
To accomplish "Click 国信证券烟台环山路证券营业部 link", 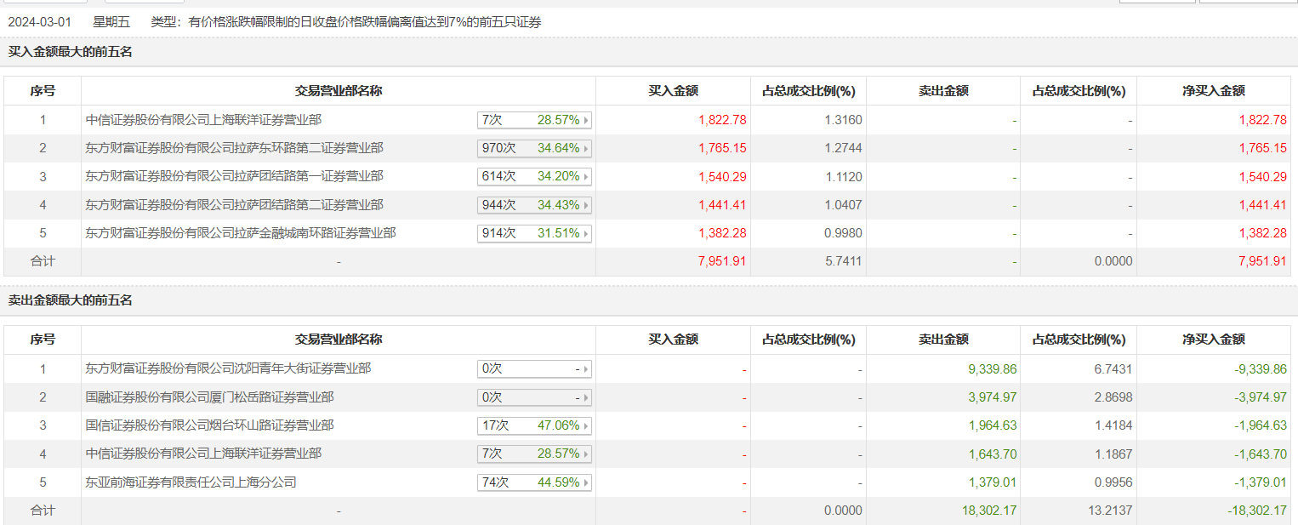I will (209, 425).
